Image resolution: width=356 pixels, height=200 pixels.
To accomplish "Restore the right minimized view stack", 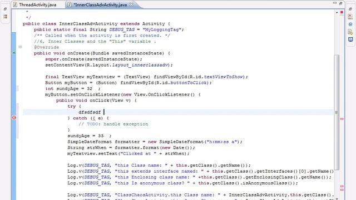I will click(x=350, y=9).
